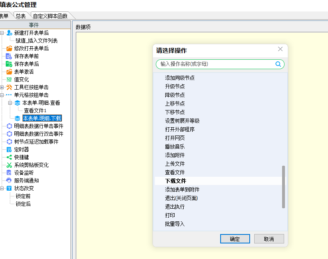Click the 值变化 123 icon
Screen dimensions: 328x259
(x=9, y=79)
